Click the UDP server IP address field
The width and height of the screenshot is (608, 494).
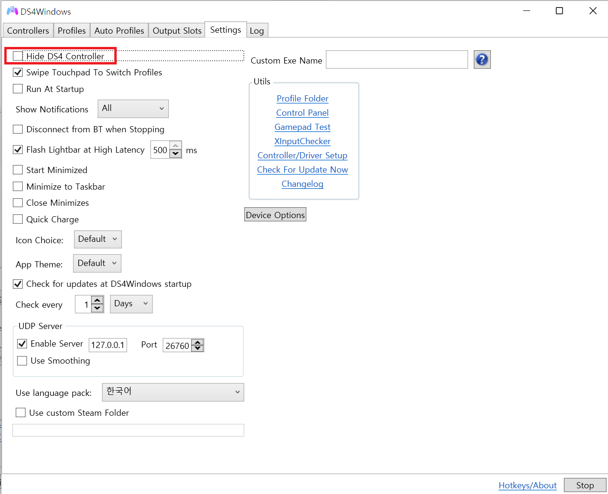108,345
